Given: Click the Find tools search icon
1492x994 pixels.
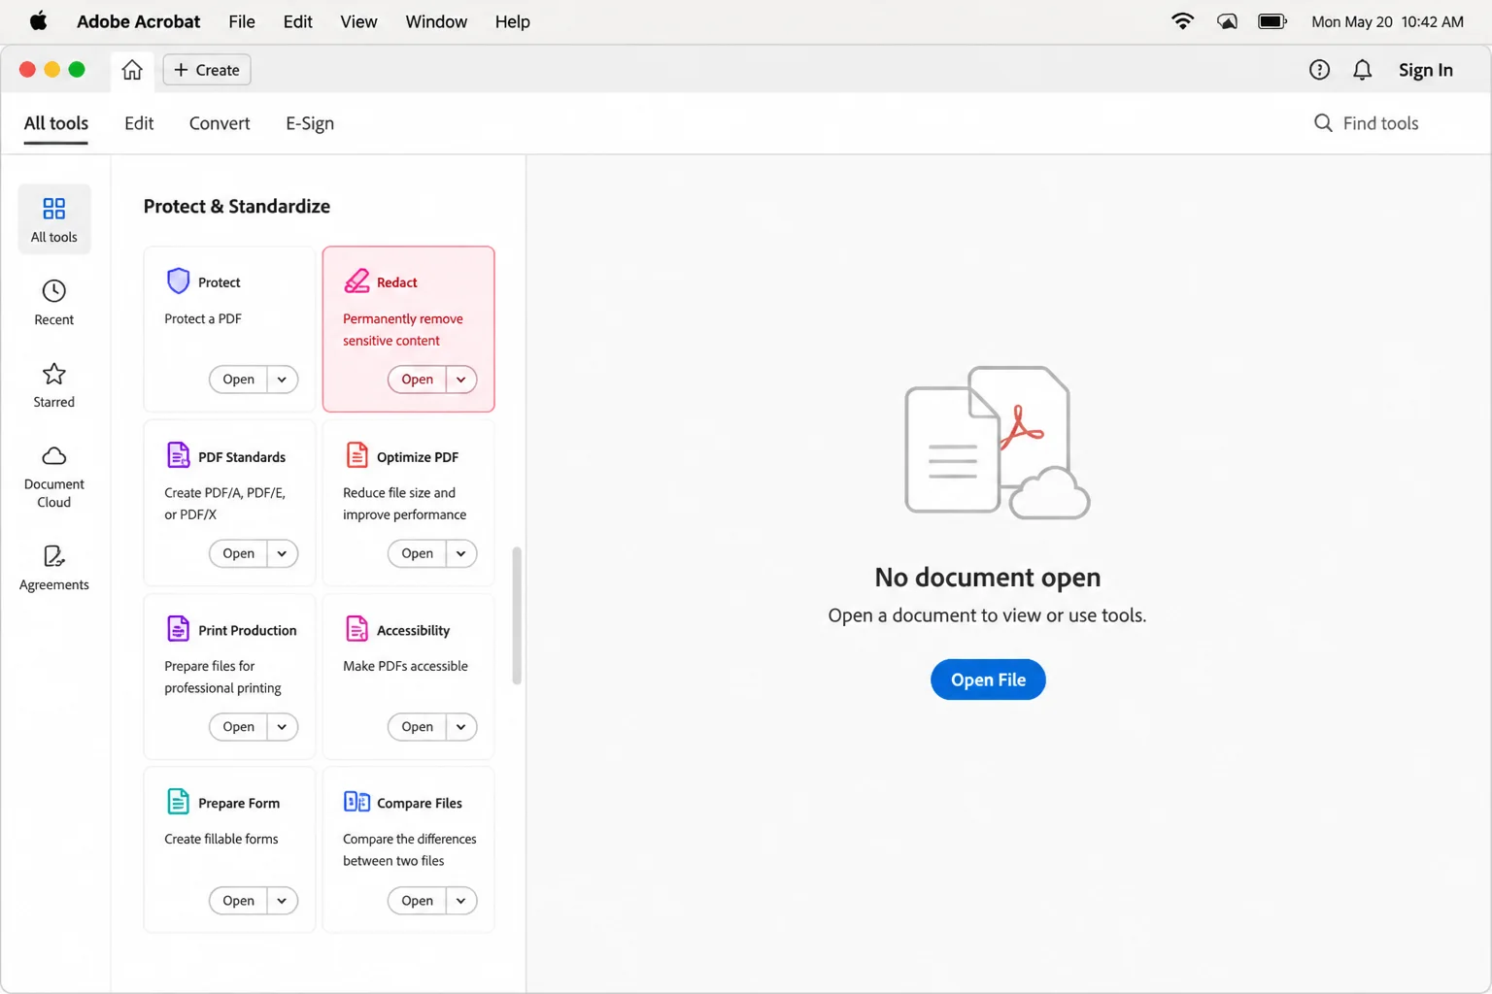Looking at the screenshot, I should pyautogui.click(x=1323, y=123).
